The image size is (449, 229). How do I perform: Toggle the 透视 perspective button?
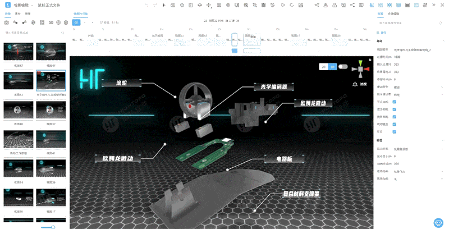pyautogui.click(x=361, y=84)
